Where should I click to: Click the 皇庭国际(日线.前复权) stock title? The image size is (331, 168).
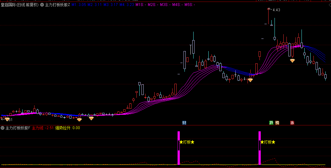click(20, 5)
